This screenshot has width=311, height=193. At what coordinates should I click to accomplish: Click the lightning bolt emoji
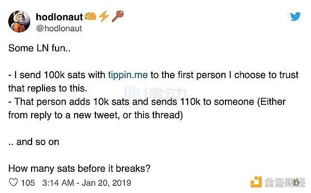coord(104,16)
